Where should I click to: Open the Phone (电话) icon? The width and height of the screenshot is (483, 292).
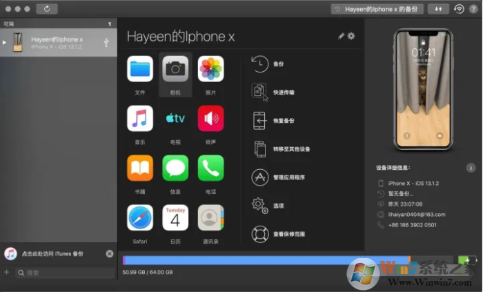tap(210, 168)
